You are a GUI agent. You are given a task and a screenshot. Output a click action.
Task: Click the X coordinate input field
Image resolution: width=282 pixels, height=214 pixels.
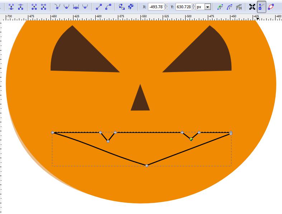155,7
